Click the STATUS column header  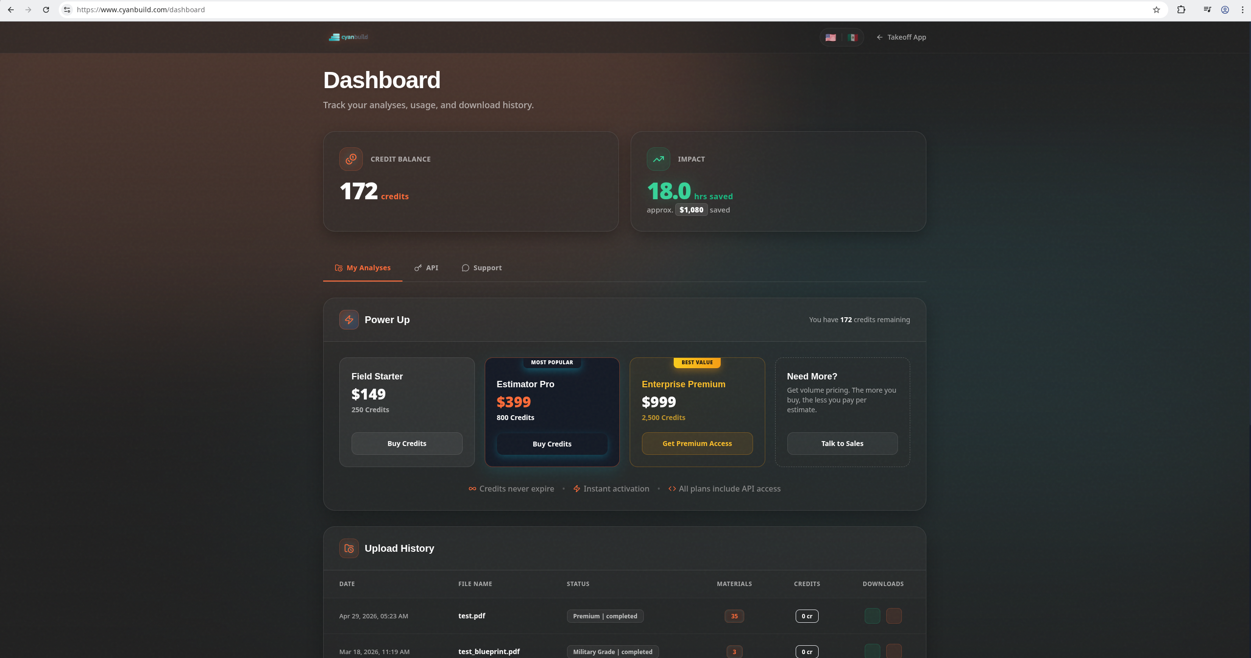pos(578,584)
